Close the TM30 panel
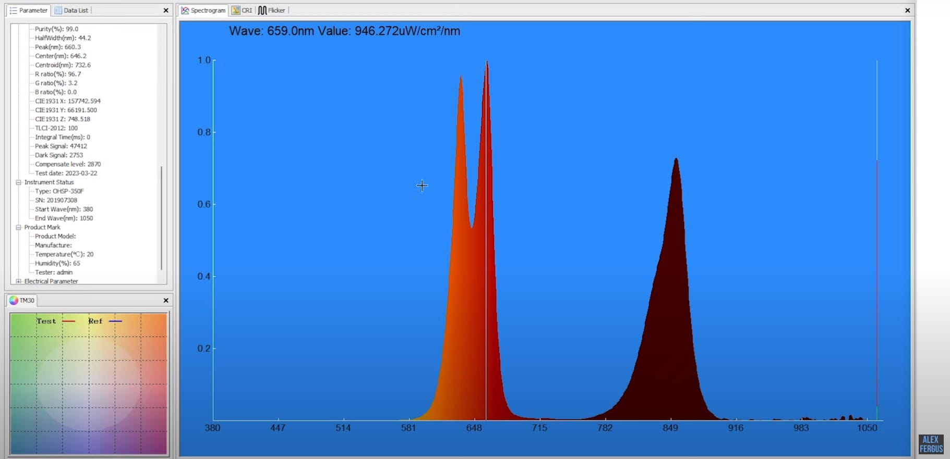 (x=166, y=301)
